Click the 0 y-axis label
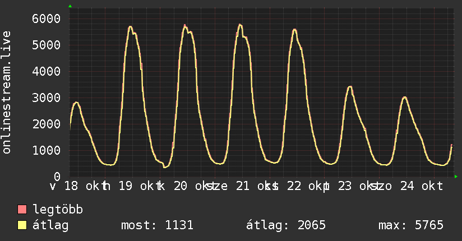This screenshot has height=241, width=462. pos(57,177)
